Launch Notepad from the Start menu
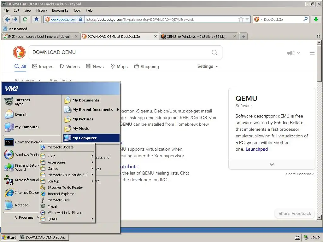323x242 pixels. point(21,205)
